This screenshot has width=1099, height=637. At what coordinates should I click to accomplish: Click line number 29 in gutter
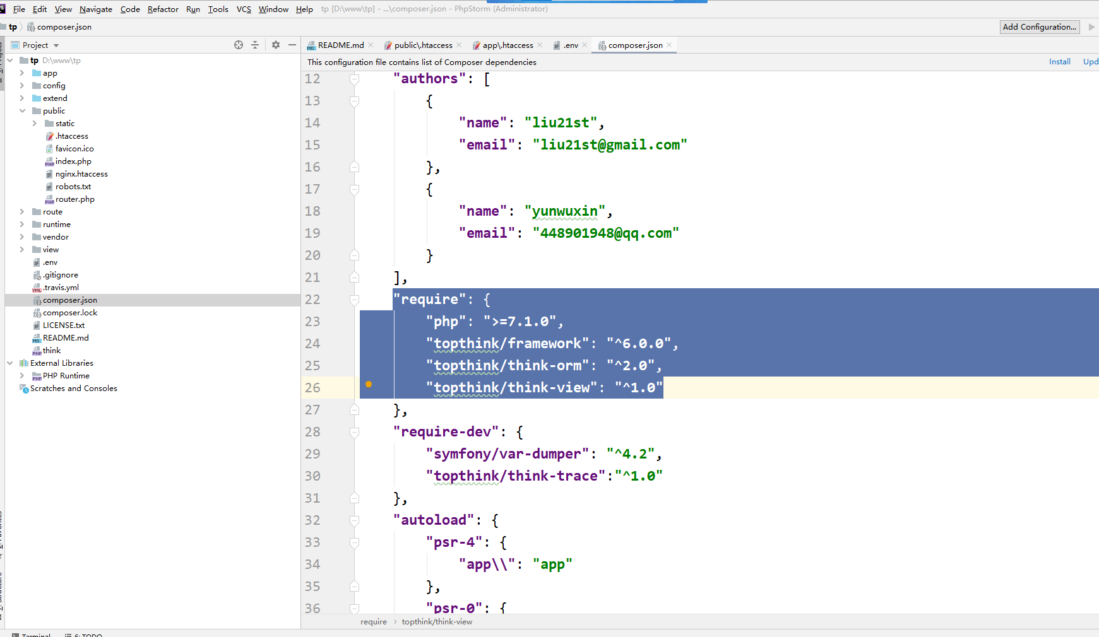pos(312,454)
